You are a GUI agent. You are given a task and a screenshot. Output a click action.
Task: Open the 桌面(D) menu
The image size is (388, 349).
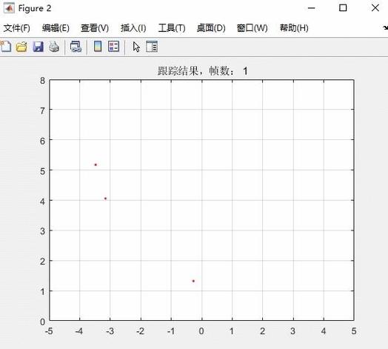[211, 28]
